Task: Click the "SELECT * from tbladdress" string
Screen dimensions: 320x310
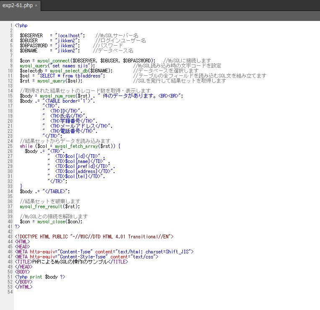Action: point(69,76)
